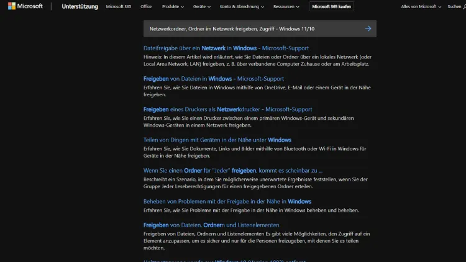Image resolution: width=466 pixels, height=262 pixels.
Task: Expand Alles von Microsoft dropdown
Action: (x=421, y=6)
